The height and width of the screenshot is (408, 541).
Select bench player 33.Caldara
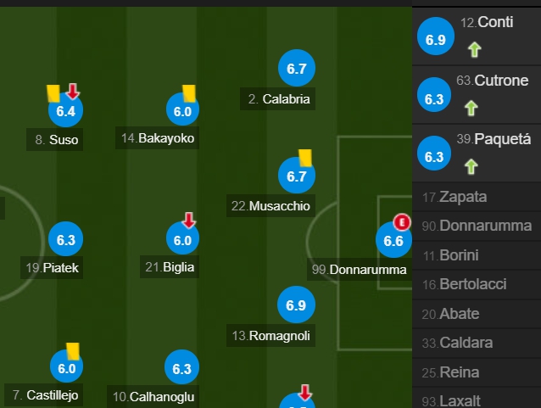477,343
